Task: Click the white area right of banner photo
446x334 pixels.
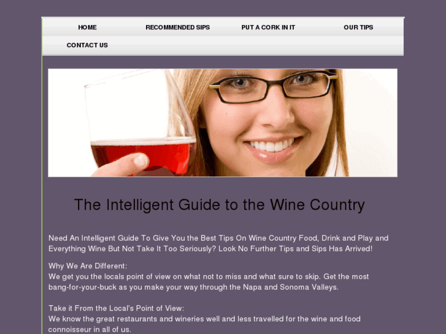Action: click(372, 123)
